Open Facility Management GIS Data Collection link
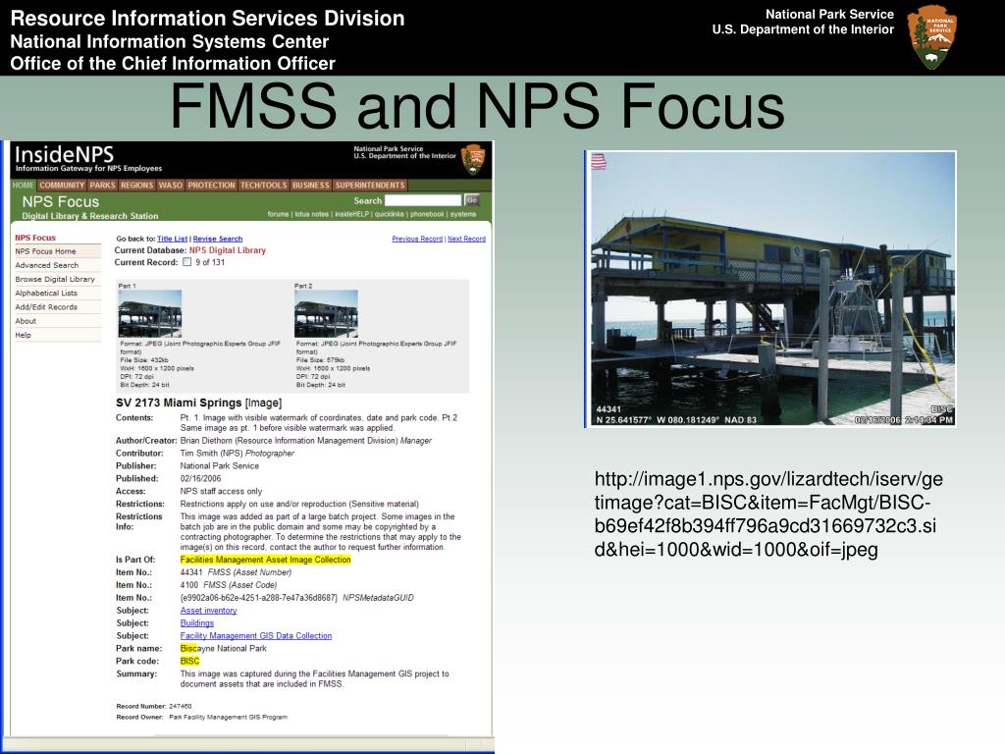 [256, 636]
